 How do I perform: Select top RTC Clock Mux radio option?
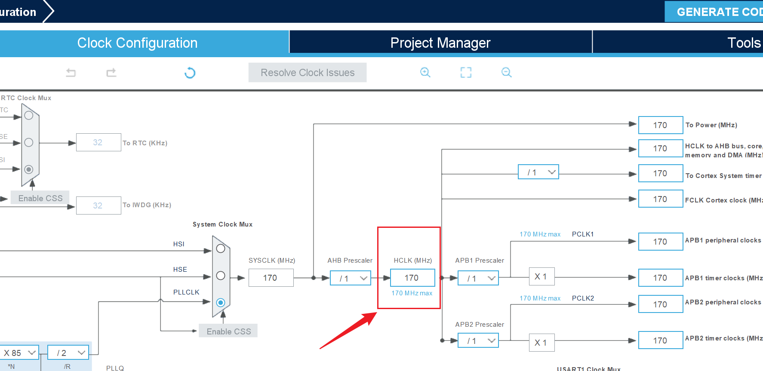29,115
